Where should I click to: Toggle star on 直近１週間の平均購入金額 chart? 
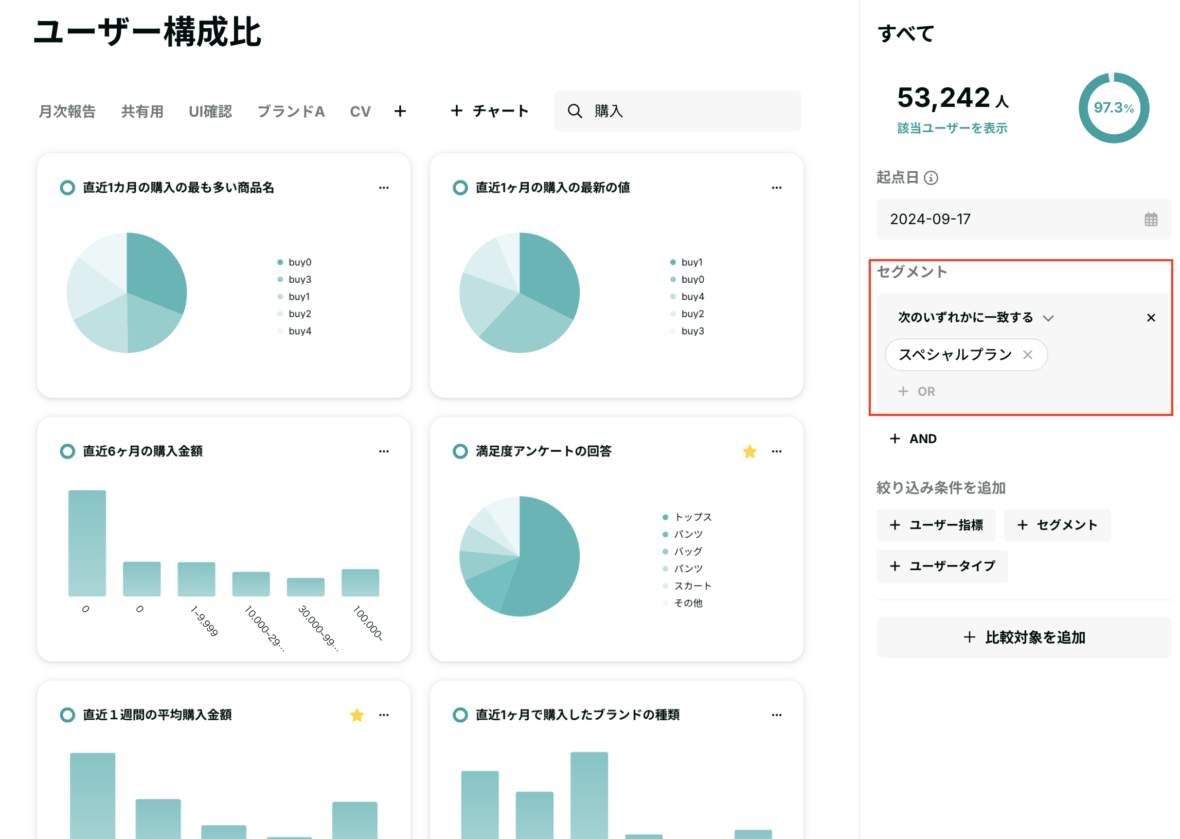(356, 715)
